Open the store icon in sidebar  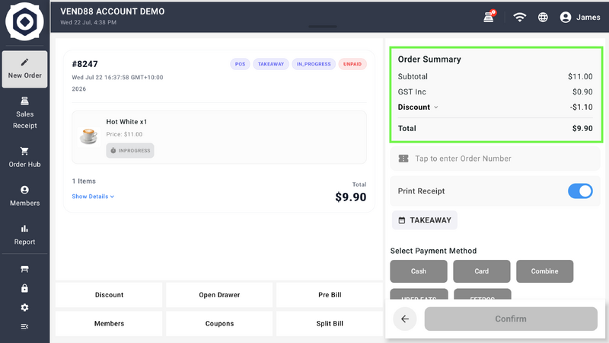pyautogui.click(x=24, y=269)
